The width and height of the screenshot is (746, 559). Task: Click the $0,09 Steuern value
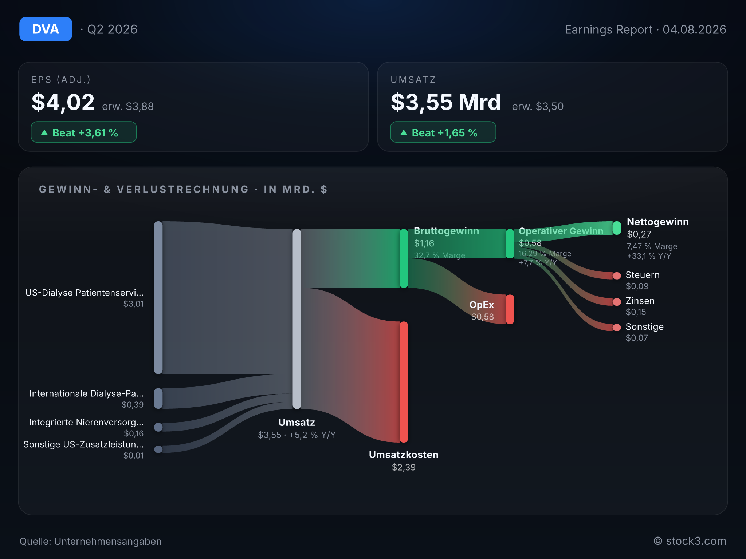[637, 286]
